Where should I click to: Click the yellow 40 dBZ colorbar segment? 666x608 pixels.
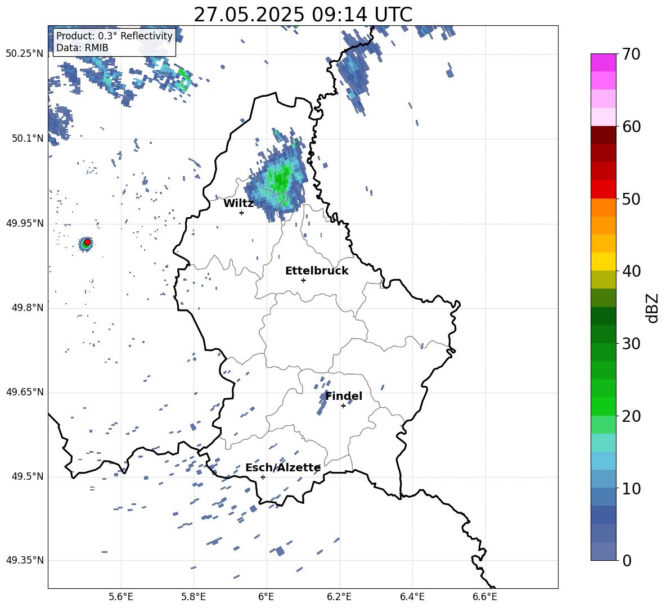604,262
